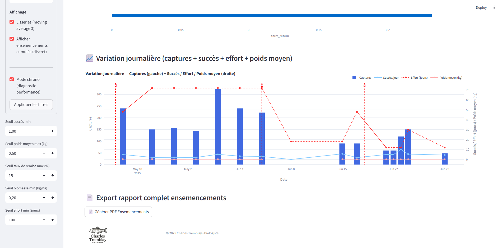Open the three-dot main menu
Screen dimensions: 502x248
coord(494,7)
